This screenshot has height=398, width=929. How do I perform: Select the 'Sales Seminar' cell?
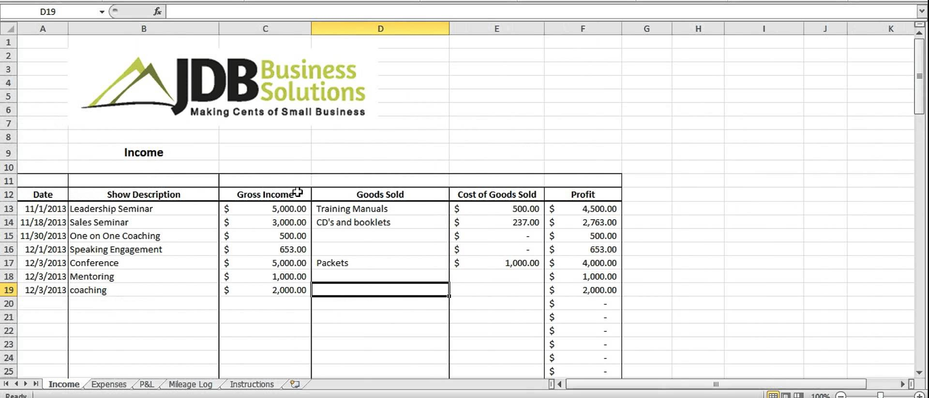(144, 222)
